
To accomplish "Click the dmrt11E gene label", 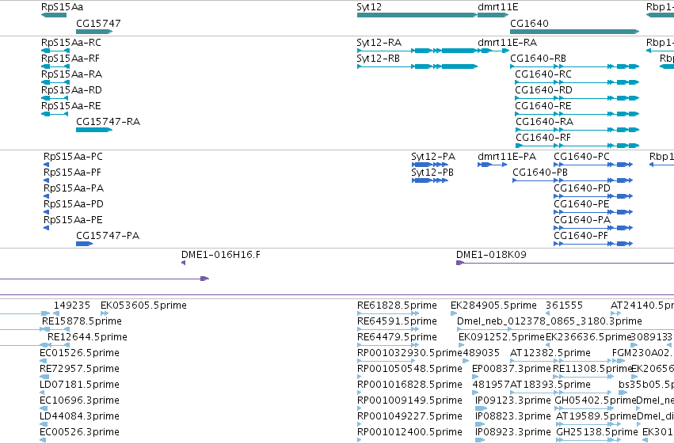I will (x=497, y=7).
